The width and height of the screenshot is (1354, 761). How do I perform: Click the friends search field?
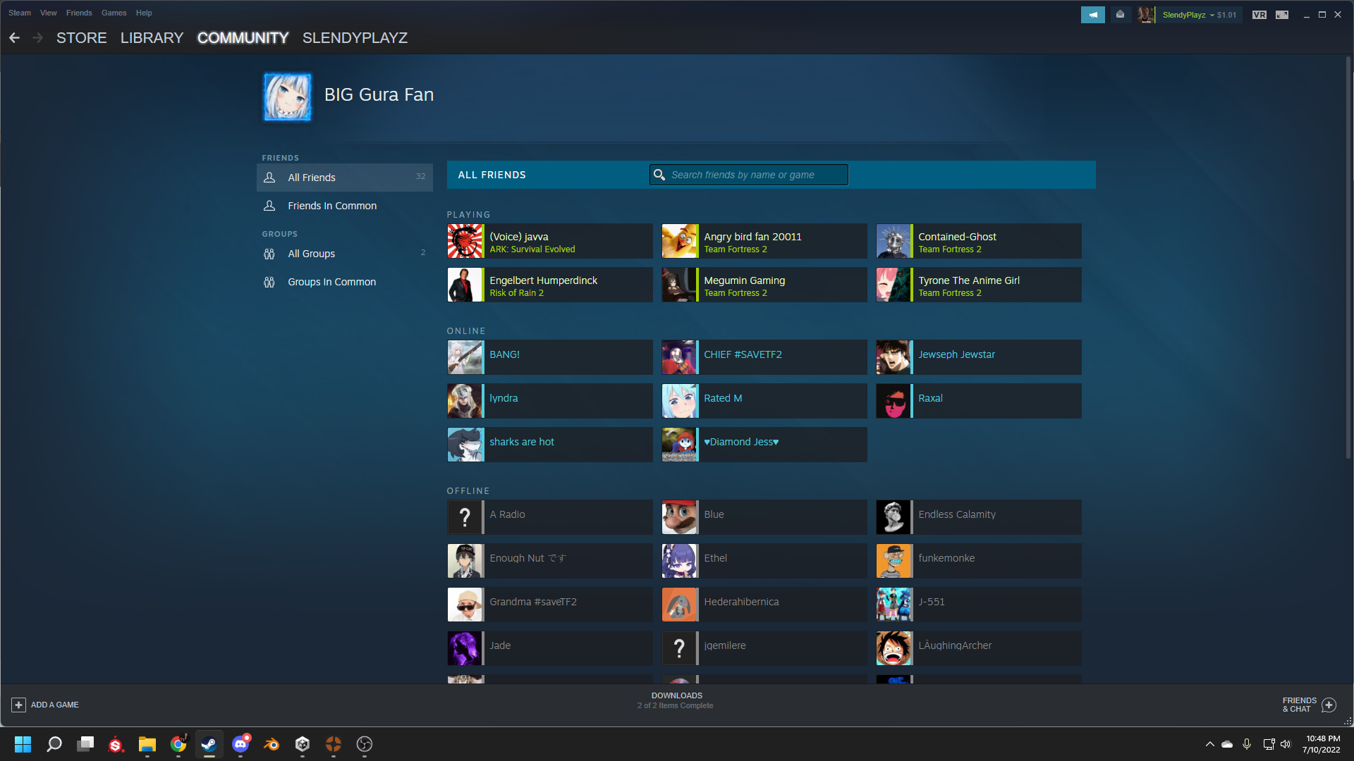tap(748, 175)
